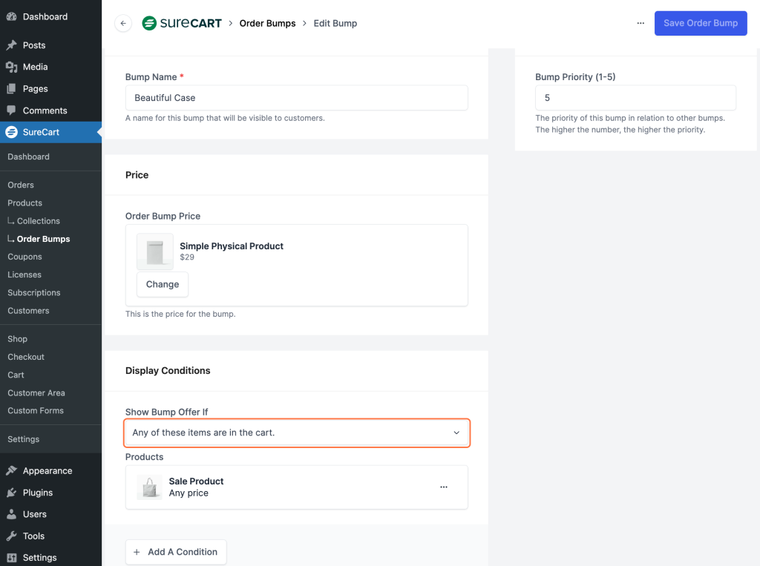Focus the Bump Priority input field
This screenshot has height=566, width=760.
coord(635,98)
